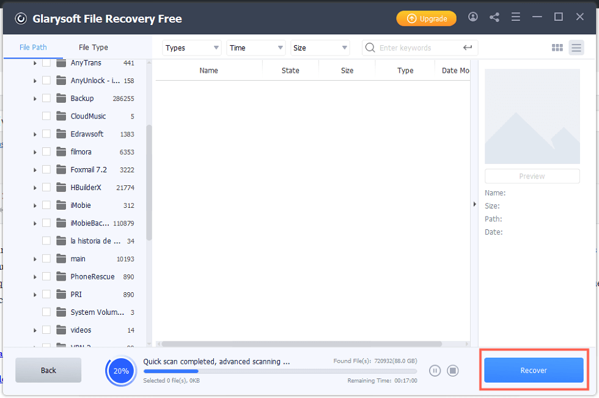This screenshot has height=398, width=599.
Task: Click the scan progress bar
Action: [x=280, y=371]
